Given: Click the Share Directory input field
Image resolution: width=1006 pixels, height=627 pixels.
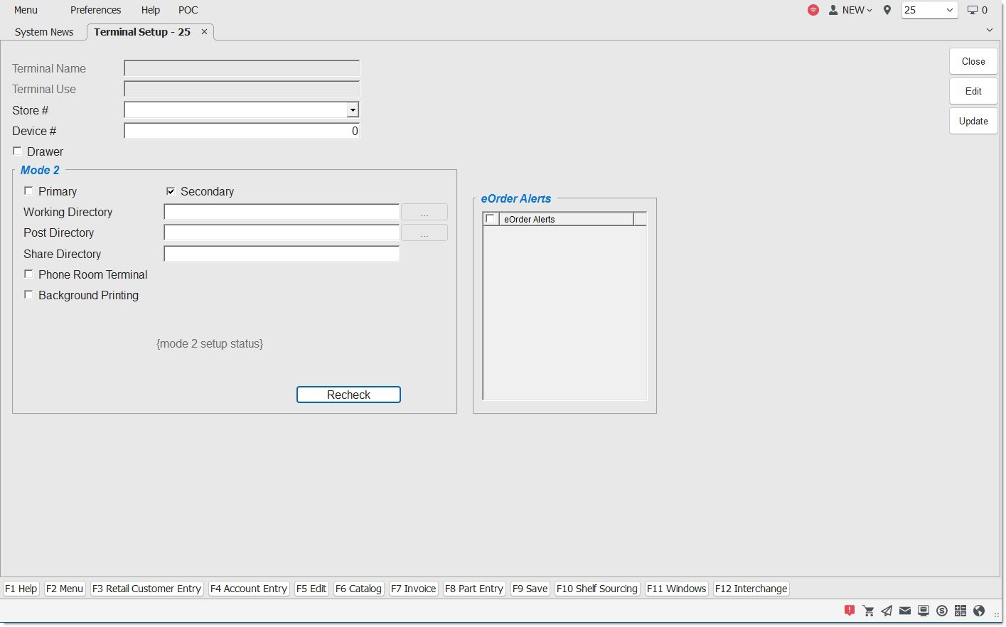Looking at the screenshot, I should coord(282,254).
